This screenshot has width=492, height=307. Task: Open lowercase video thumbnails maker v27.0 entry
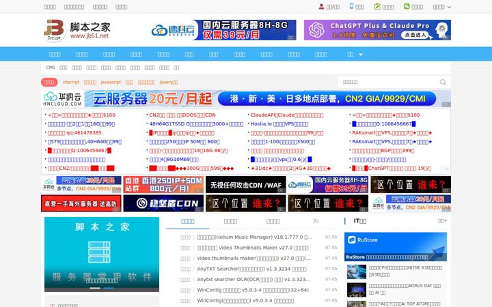click(x=254, y=259)
